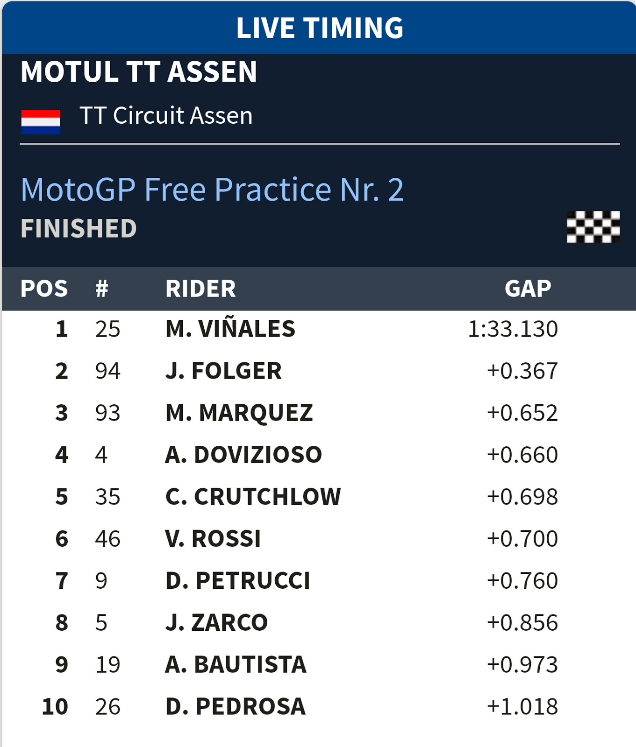Open the D. PETRUCCI row
The width and height of the screenshot is (636, 747).
tap(319, 581)
